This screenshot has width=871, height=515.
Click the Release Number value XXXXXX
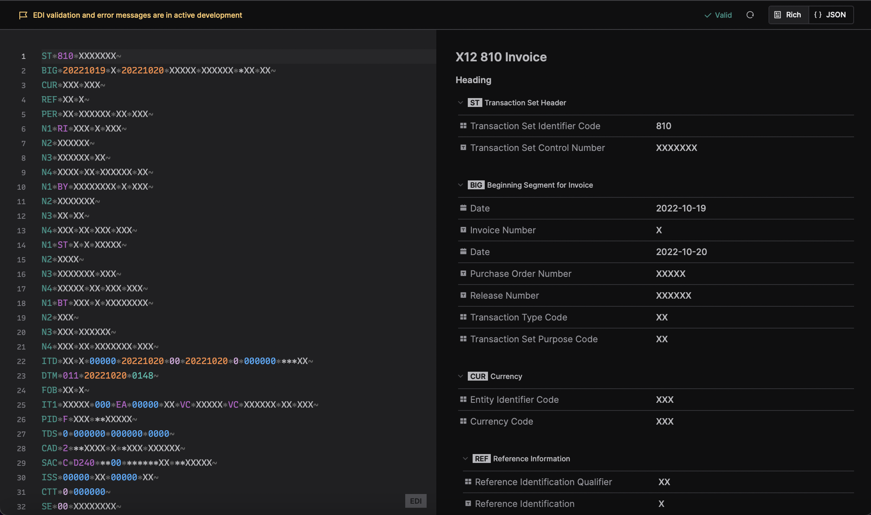(x=674, y=295)
